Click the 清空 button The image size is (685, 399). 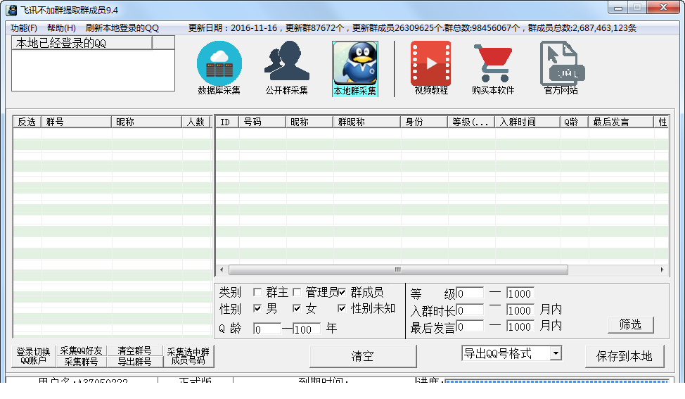(x=362, y=356)
